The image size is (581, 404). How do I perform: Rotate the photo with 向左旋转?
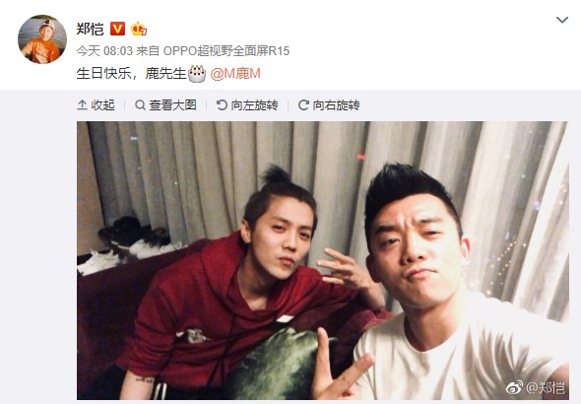[247, 105]
